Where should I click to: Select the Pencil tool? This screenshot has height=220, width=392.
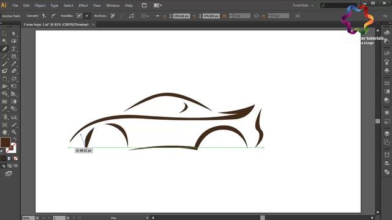(14, 64)
